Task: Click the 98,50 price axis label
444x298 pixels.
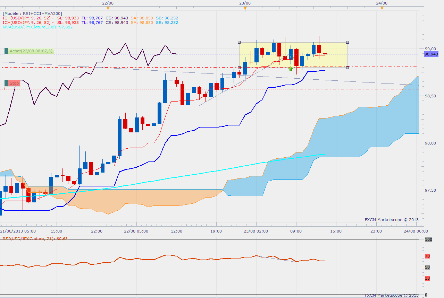Action: (430, 96)
